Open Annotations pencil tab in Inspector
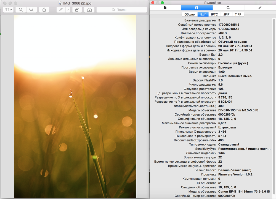The image size is (276, 199). click(260, 8)
